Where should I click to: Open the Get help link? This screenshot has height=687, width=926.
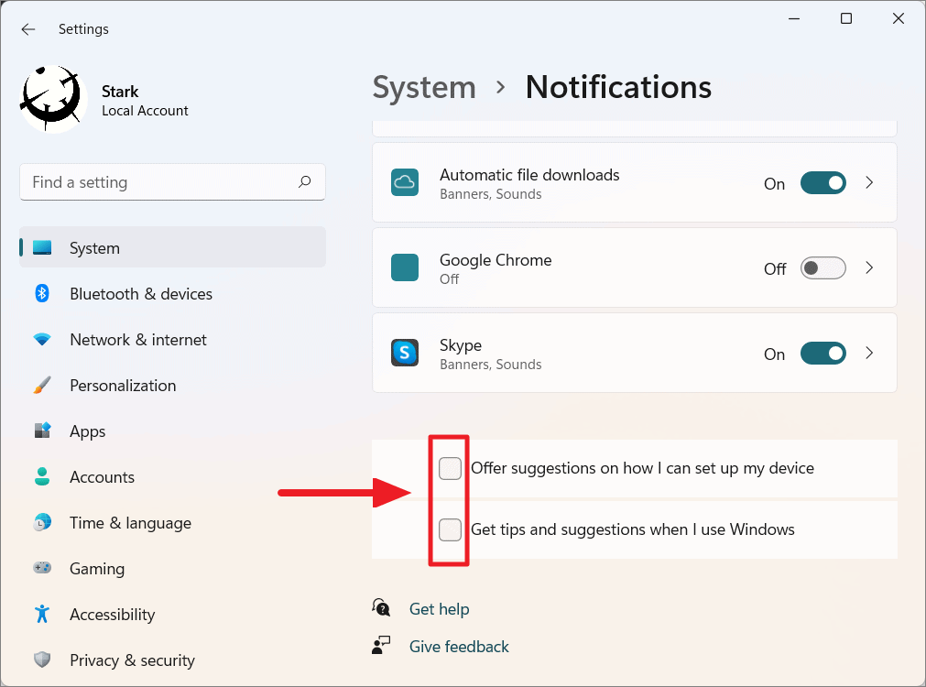click(x=439, y=608)
